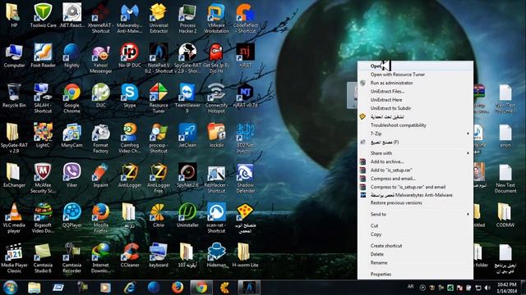Select the Universal Extractor icon
The height and width of the screenshot is (295, 526).
click(159, 18)
